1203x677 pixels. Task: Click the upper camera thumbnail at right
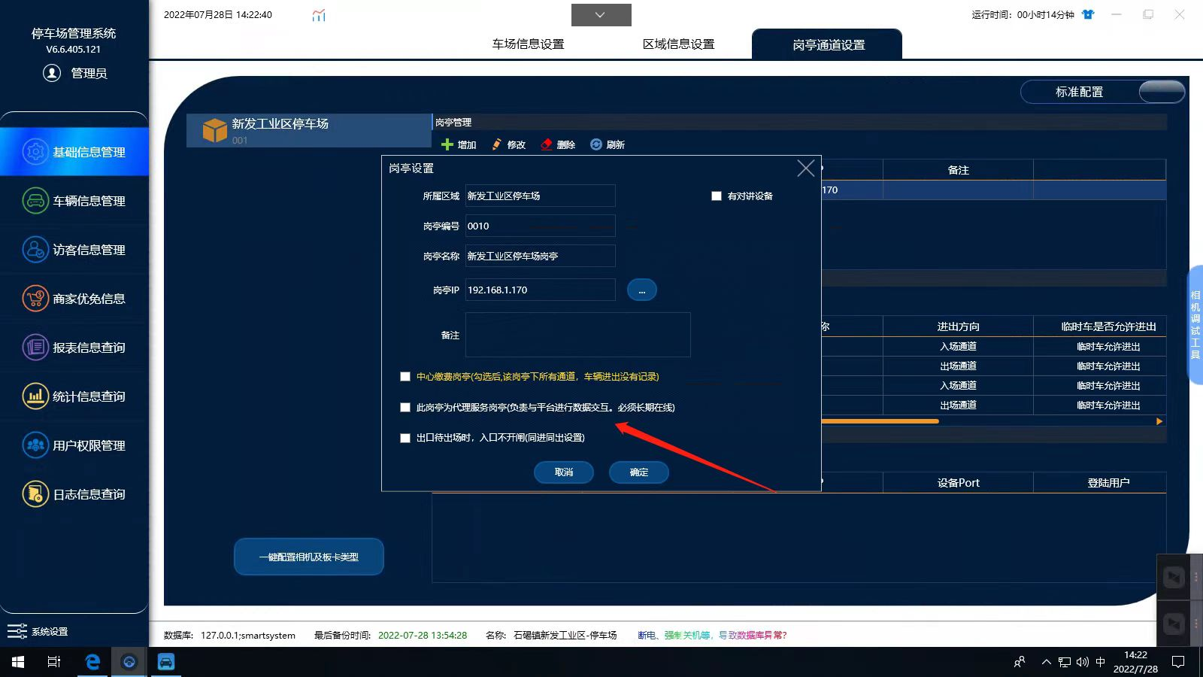pyautogui.click(x=1174, y=577)
